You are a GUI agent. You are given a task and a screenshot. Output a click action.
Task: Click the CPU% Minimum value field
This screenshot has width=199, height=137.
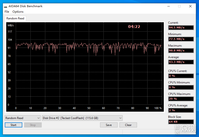pyautogui.click(x=181, y=87)
